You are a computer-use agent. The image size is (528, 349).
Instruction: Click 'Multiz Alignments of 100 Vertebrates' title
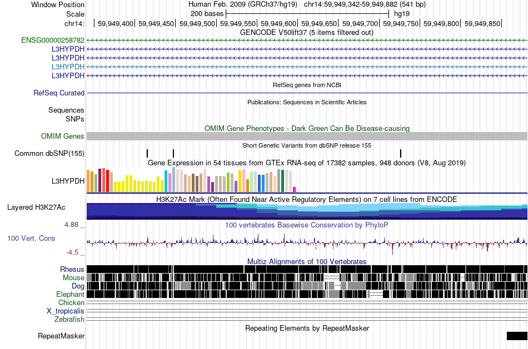tap(307, 261)
